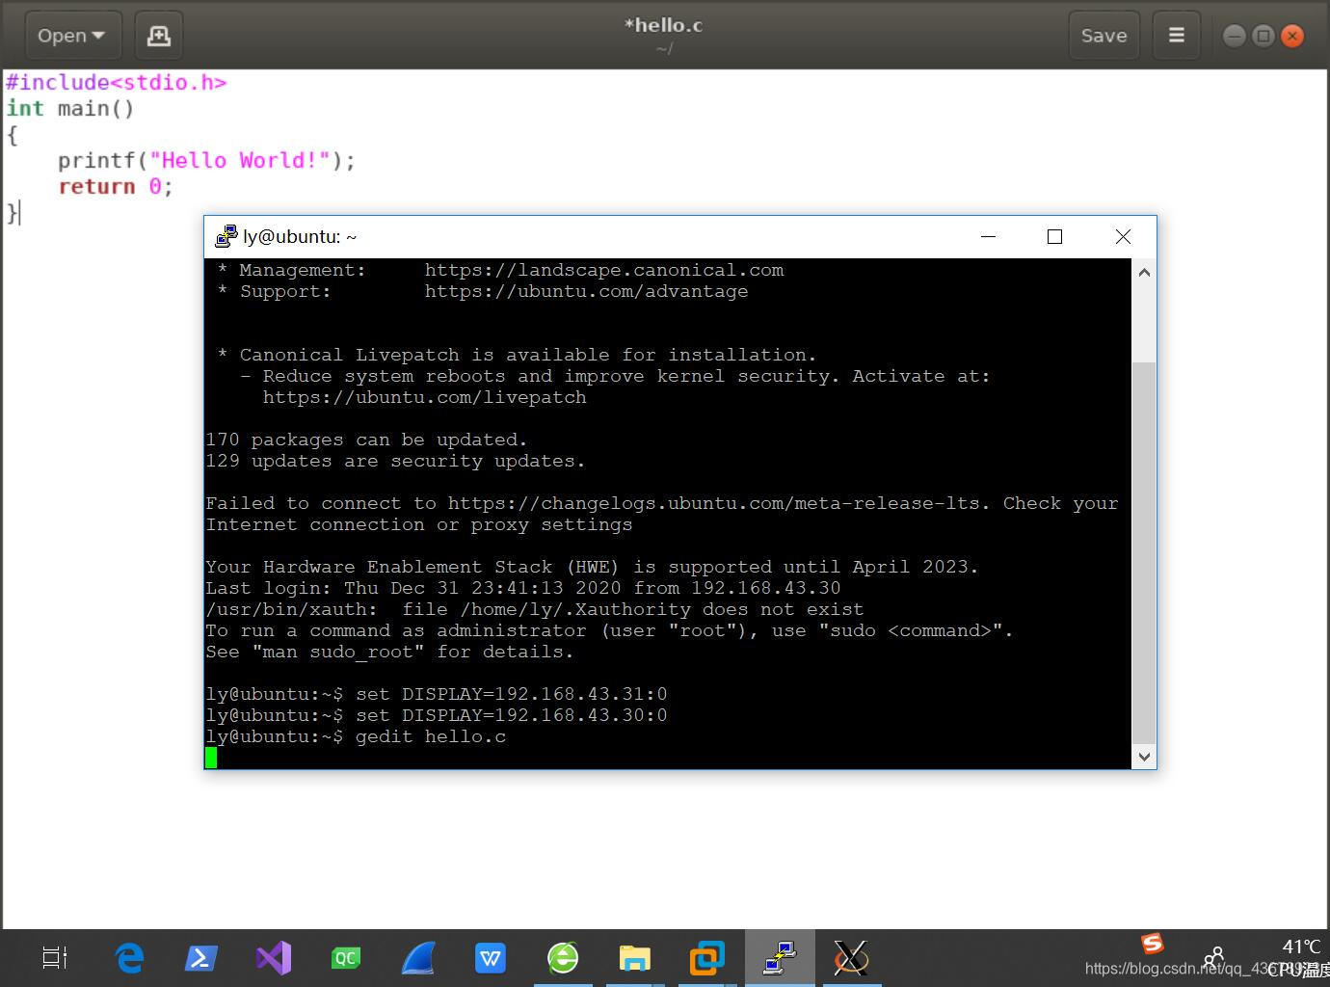1330x987 pixels.
Task: Click the 'int main()' line
Action: 70,109
